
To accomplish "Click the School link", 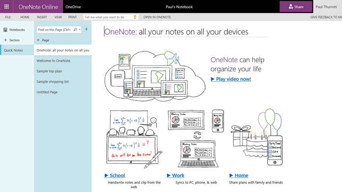I will 115,176.
